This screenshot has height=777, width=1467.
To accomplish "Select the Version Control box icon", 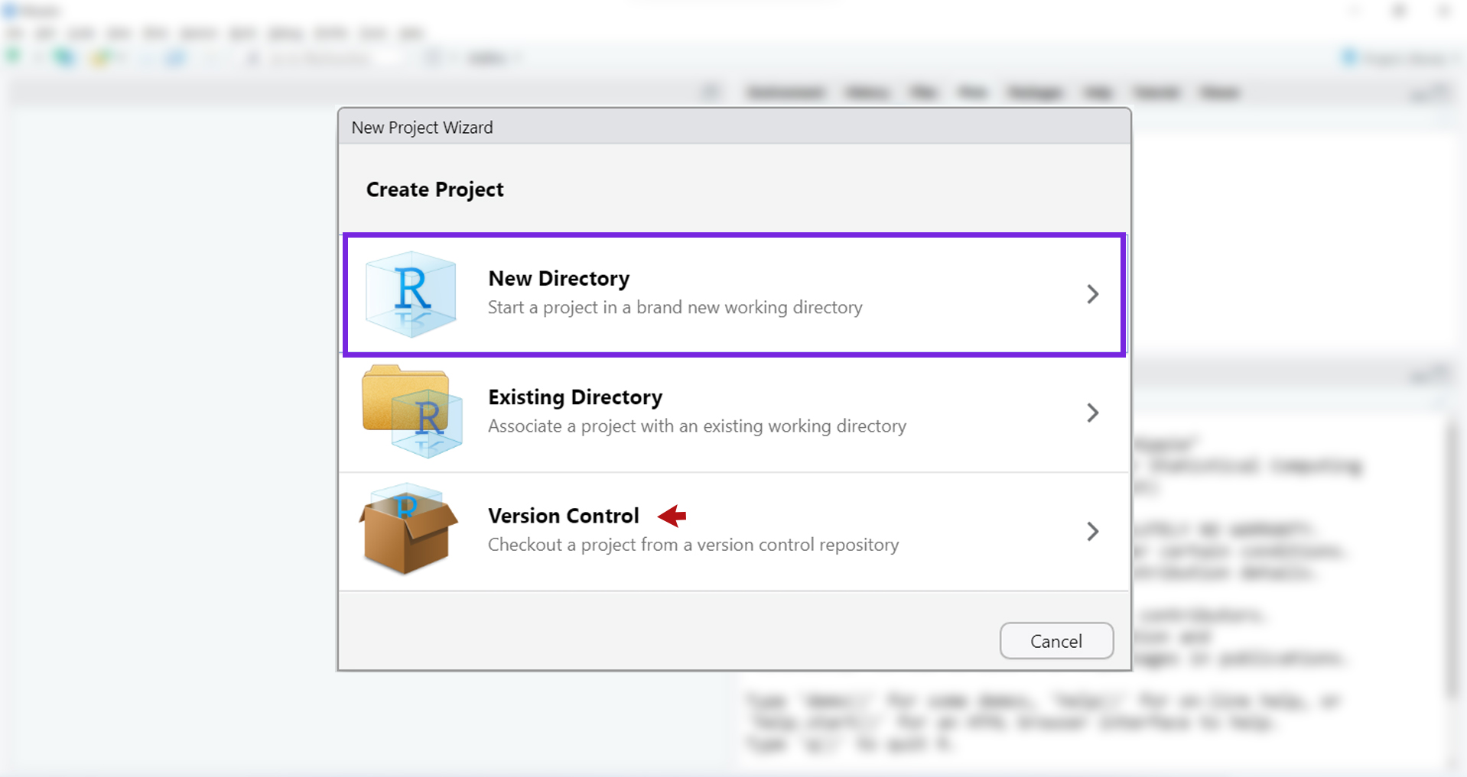I will click(x=408, y=529).
